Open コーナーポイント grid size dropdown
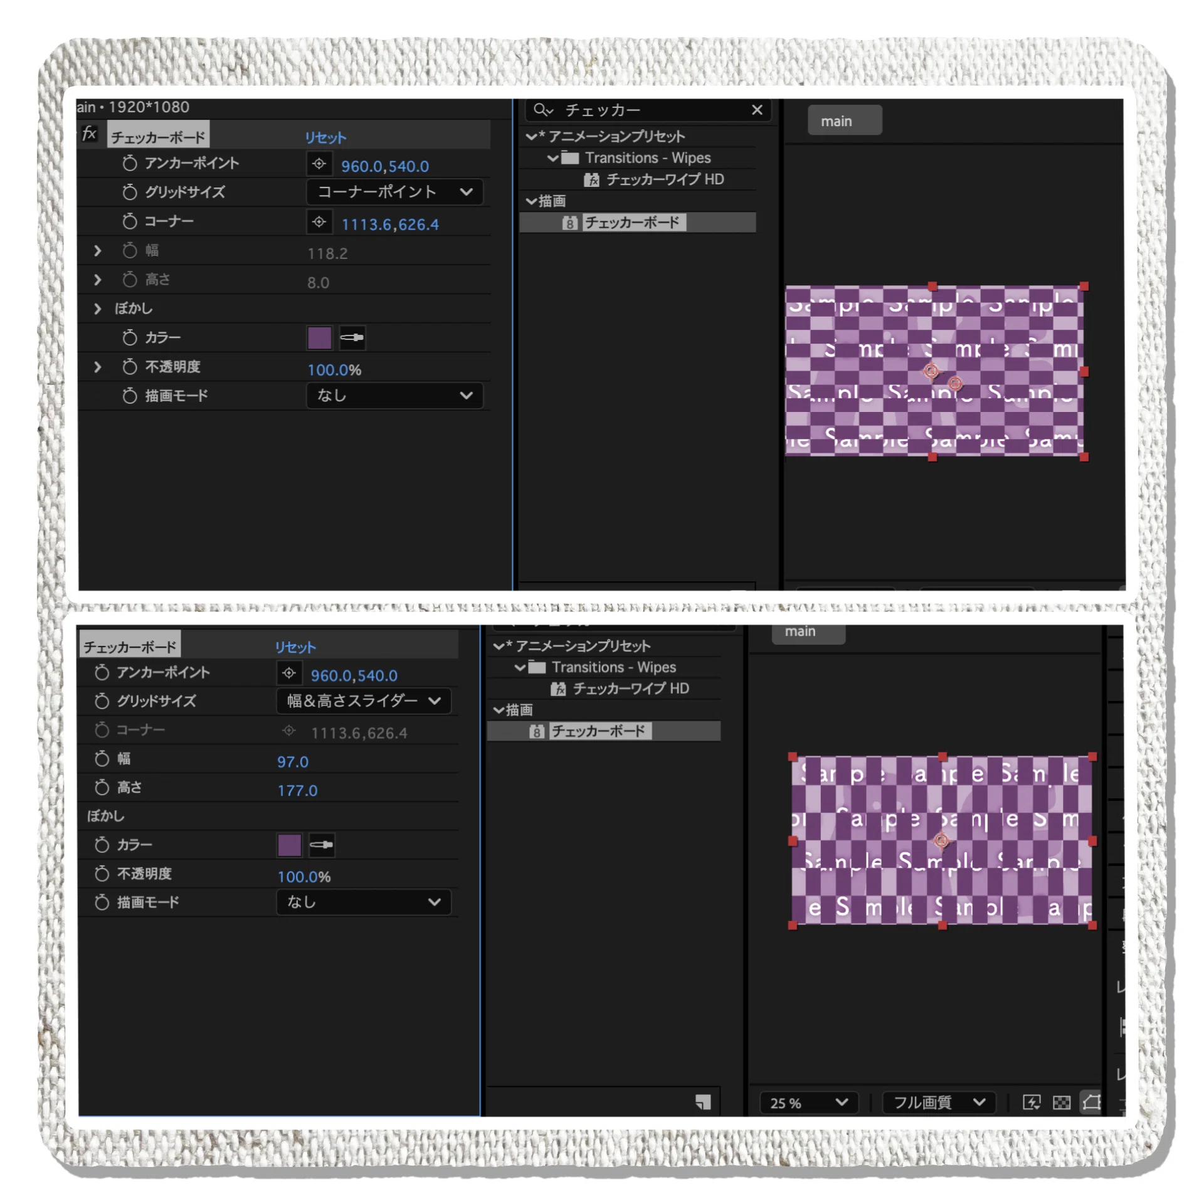 click(x=394, y=192)
